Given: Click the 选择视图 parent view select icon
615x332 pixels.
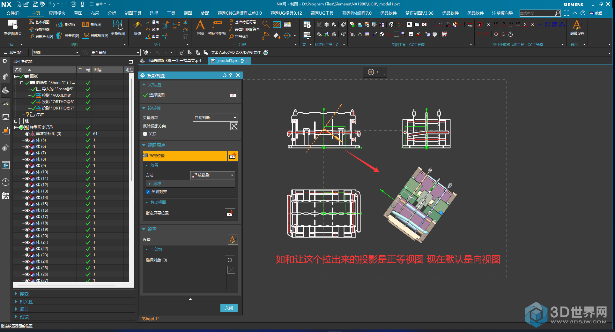Looking at the screenshot, I should pyautogui.click(x=233, y=95).
